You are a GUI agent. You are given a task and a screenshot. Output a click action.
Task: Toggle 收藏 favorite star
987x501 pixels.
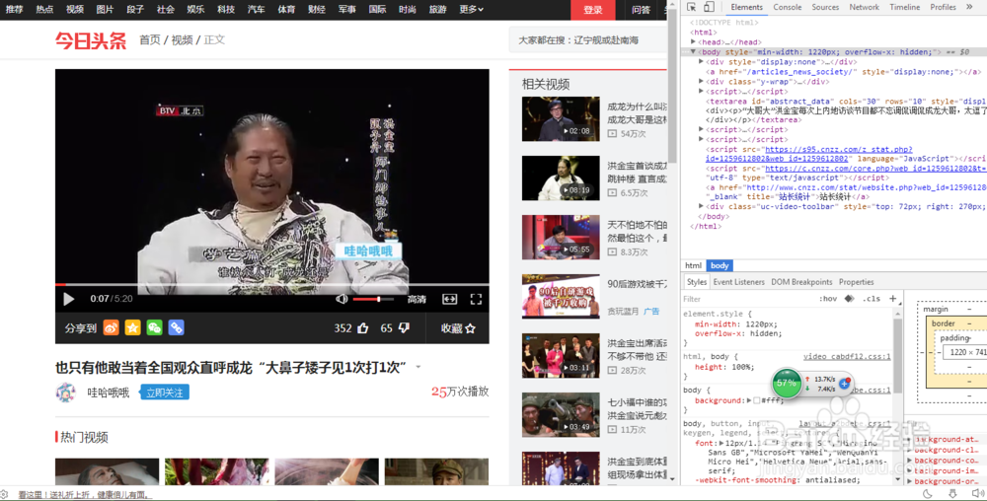pos(458,328)
